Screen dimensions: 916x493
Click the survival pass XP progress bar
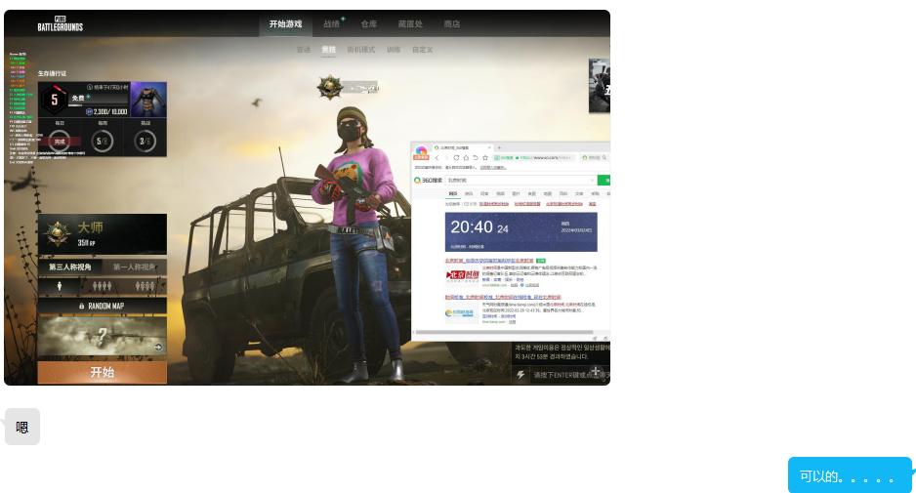[x=98, y=105]
